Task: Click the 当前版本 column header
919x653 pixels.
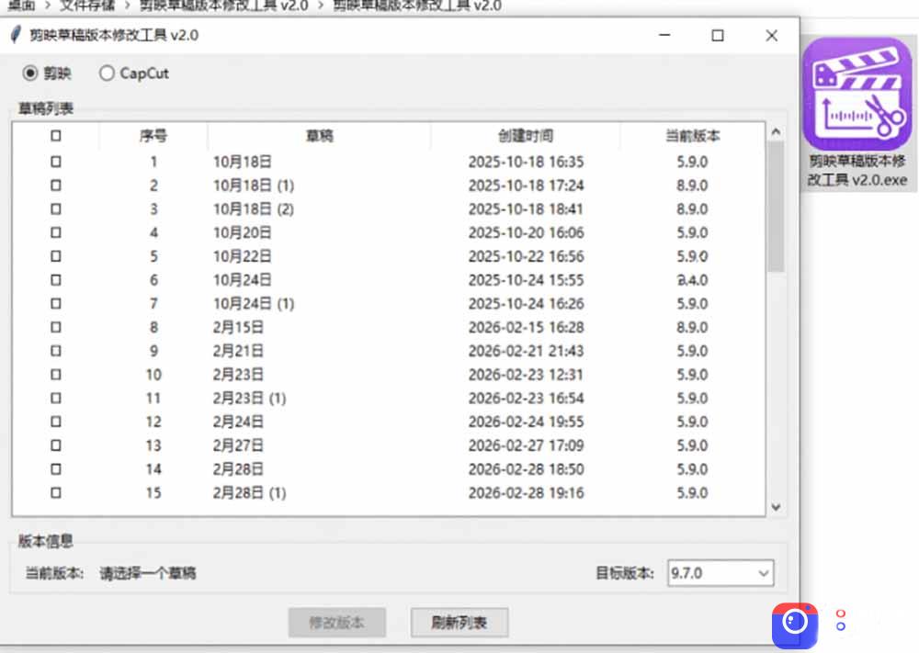Action: tap(692, 136)
